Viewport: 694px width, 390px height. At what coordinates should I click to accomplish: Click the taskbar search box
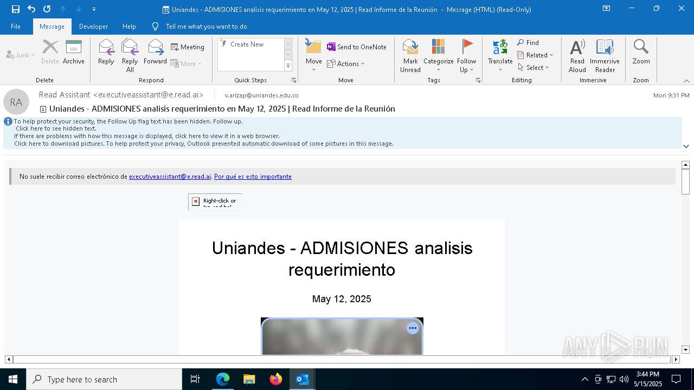(104, 379)
